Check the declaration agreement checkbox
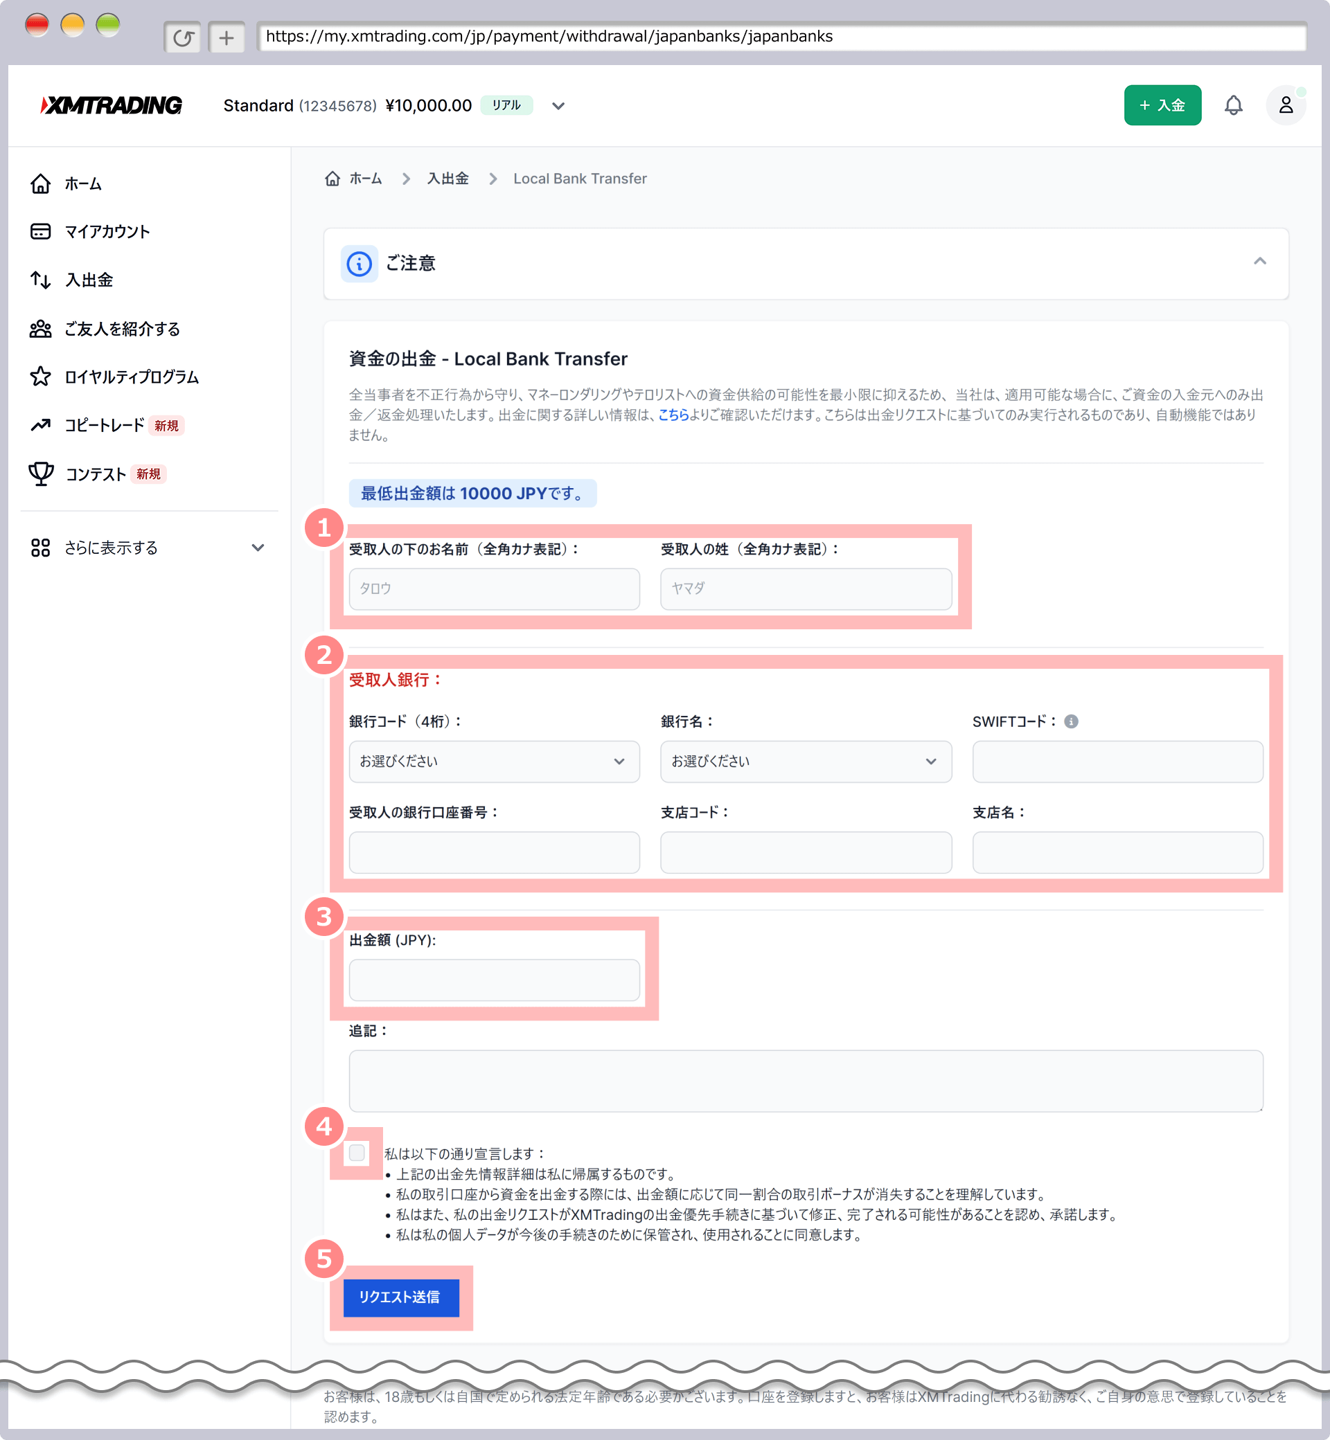The height and width of the screenshot is (1440, 1330). [357, 1153]
